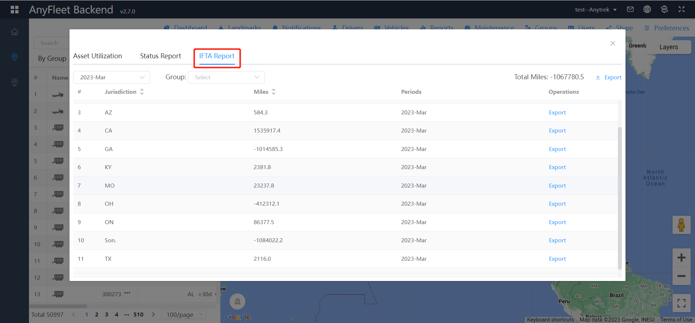This screenshot has width=695, height=323.
Task: Click the mail envelope icon in header
Action: (630, 9)
